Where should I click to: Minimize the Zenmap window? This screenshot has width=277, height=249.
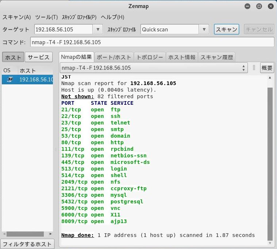[x=247, y=6]
